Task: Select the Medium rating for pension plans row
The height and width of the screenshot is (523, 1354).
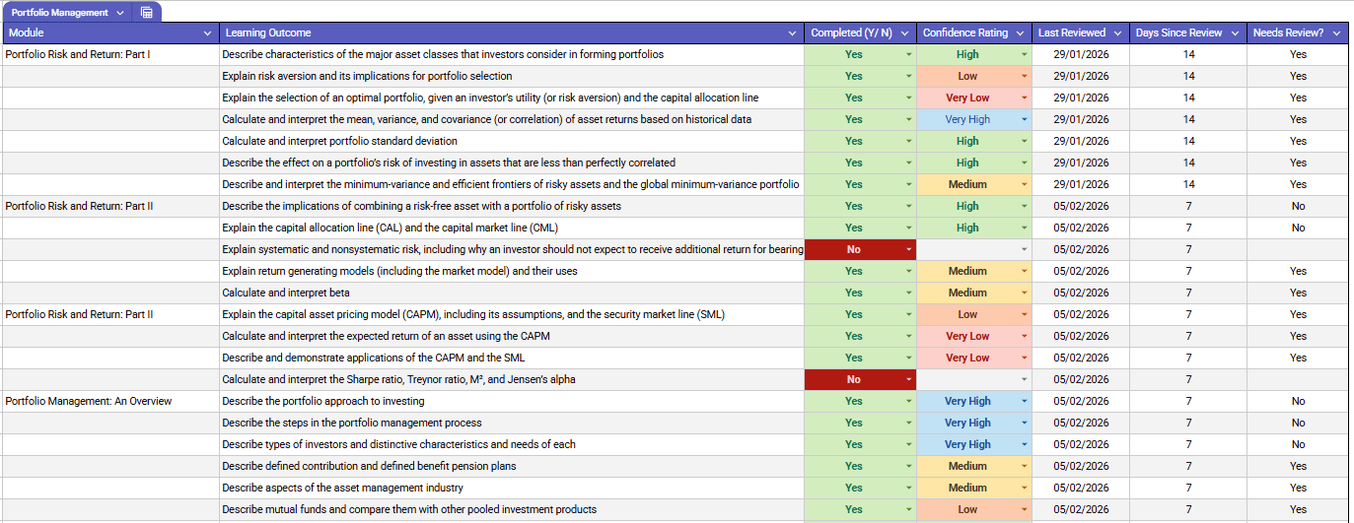Action: click(967, 466)
